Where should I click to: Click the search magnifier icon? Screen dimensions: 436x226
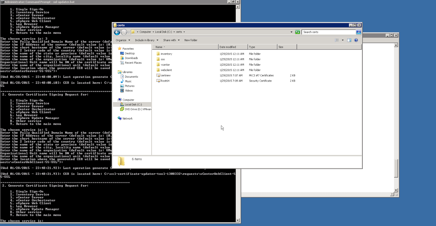tap(359, 32)
